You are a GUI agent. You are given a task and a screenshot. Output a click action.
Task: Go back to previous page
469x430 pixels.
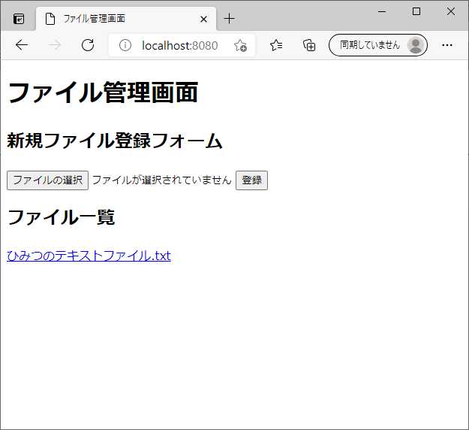point(22,45)
